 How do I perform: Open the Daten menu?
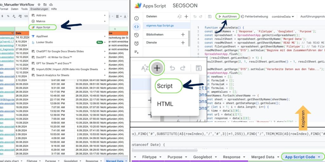click(x=15, y=9)
